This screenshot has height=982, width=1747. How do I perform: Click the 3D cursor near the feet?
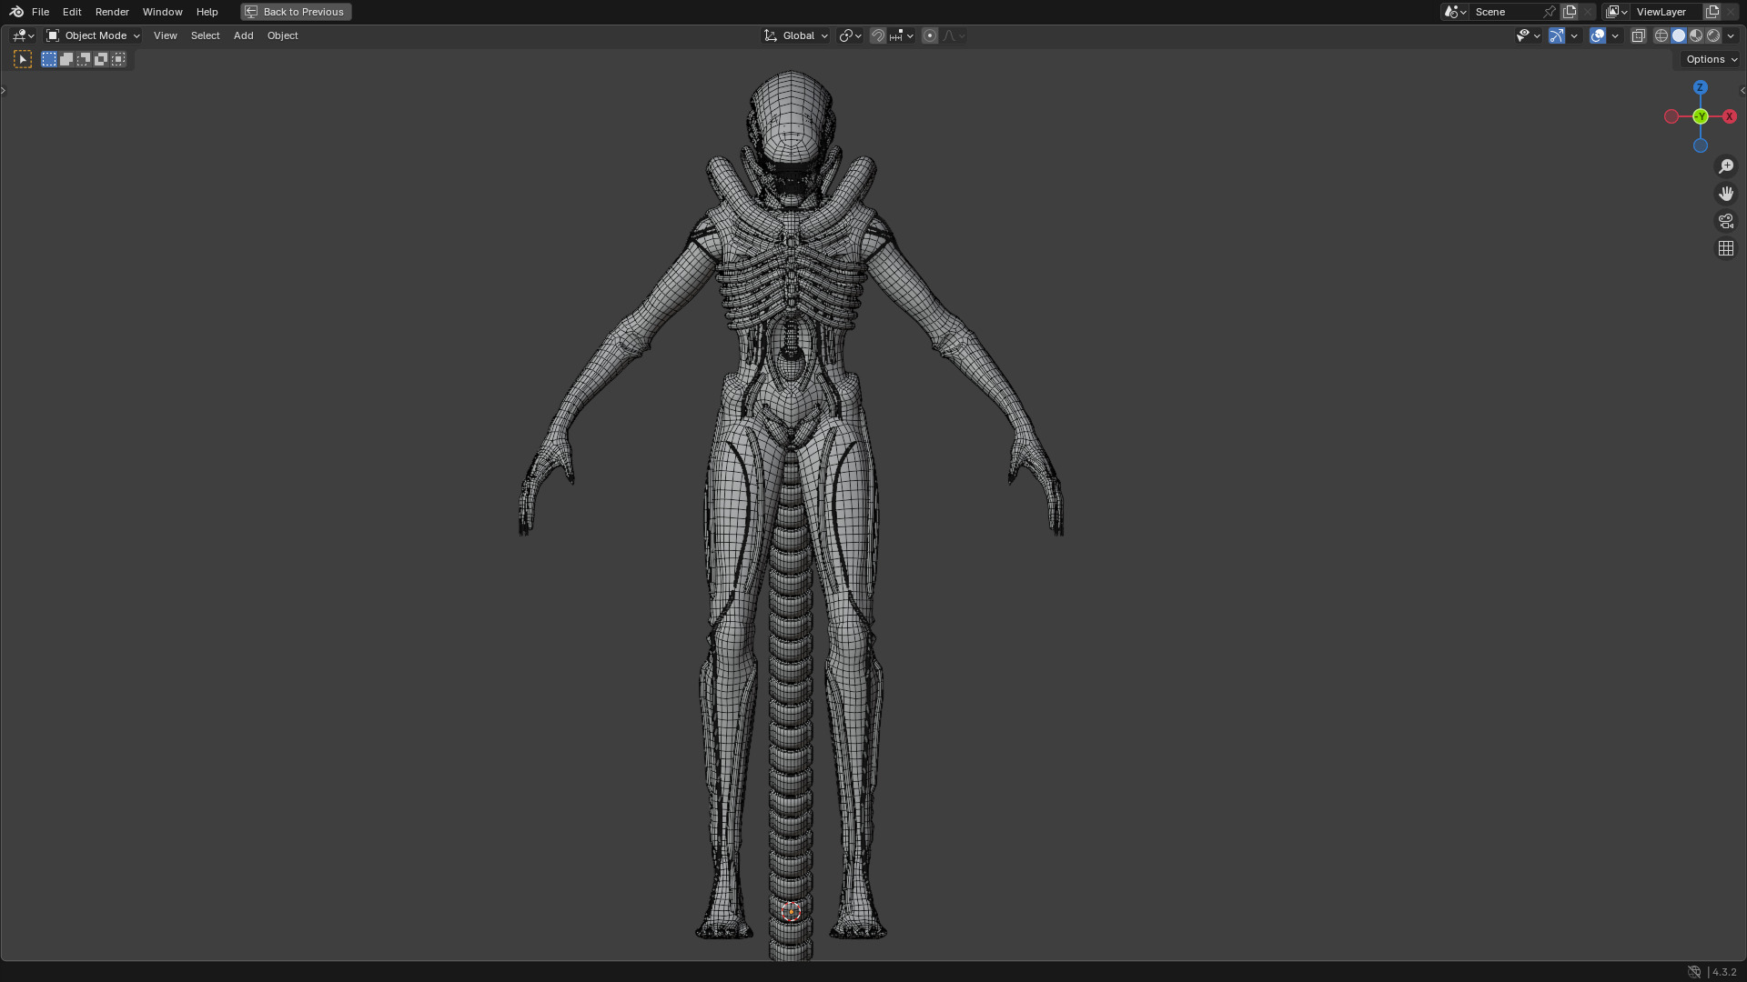click(x=791, y=911)
